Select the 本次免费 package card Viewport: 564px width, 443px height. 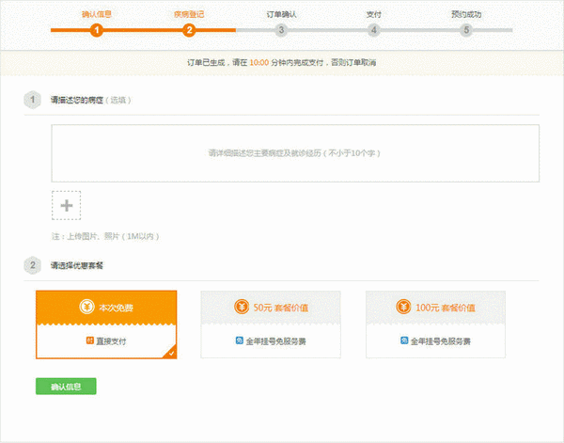(106, 324)
